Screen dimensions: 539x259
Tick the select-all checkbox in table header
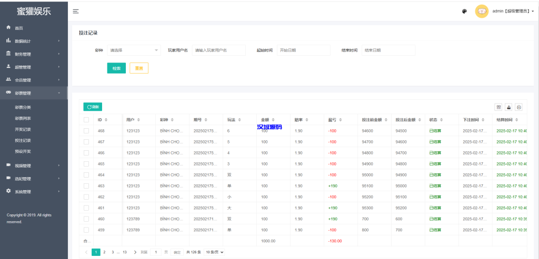(86, 120)
